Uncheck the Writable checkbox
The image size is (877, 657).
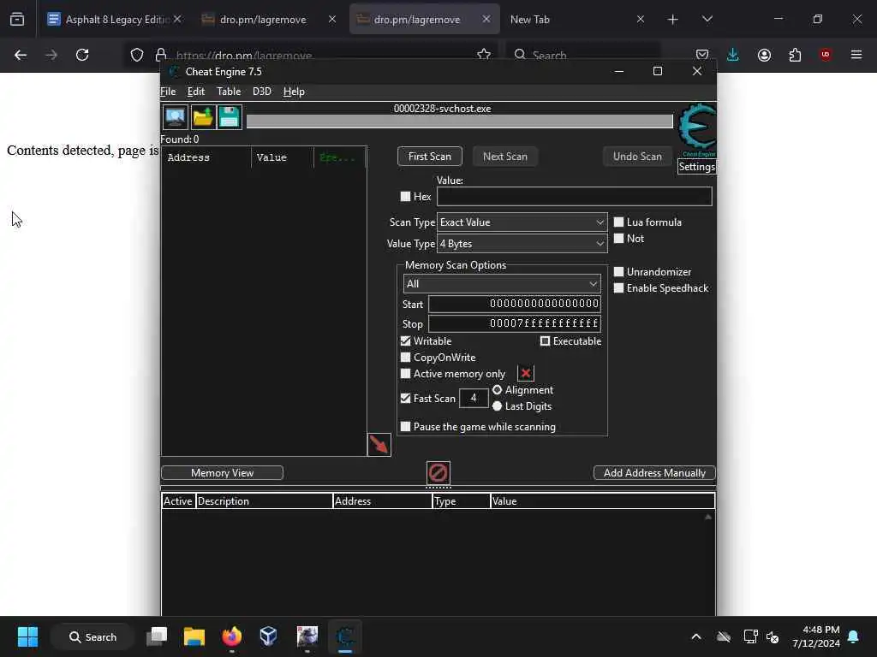[405, 340]
